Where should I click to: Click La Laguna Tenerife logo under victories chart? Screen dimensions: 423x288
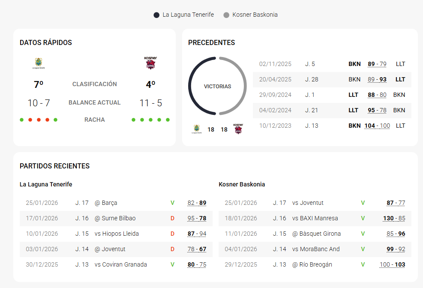pyautogui.click(x=196, y=129)
